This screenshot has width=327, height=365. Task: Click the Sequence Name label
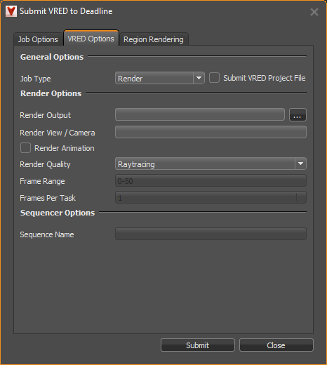[x=47, y=234]
